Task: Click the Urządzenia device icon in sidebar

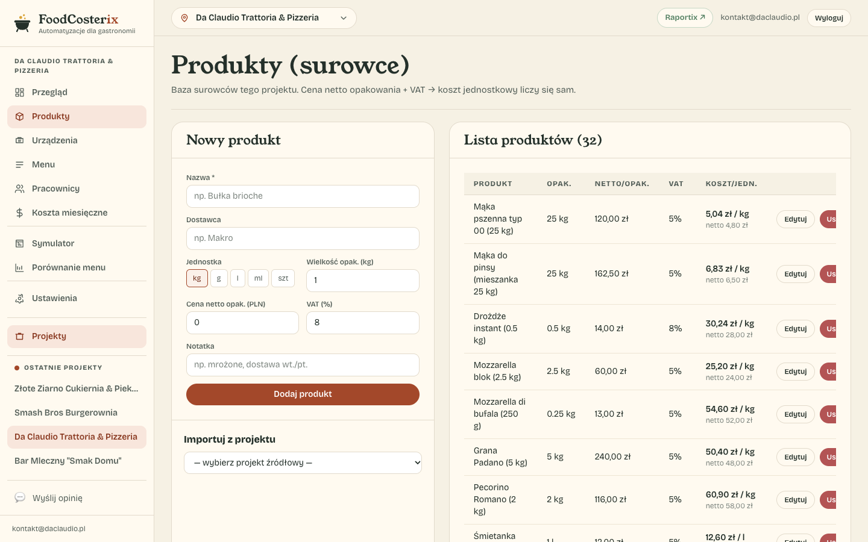Action: point(20,140)
